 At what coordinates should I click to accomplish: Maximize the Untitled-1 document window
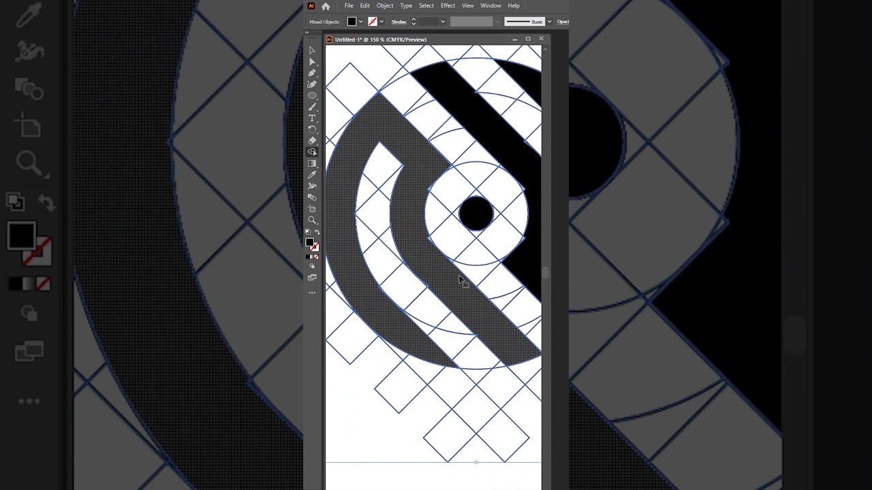point(528,39)
